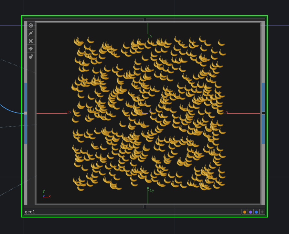This screenshot has height=234, width=289.
Task: Click the four-point star icon
Action: (262, 212)
